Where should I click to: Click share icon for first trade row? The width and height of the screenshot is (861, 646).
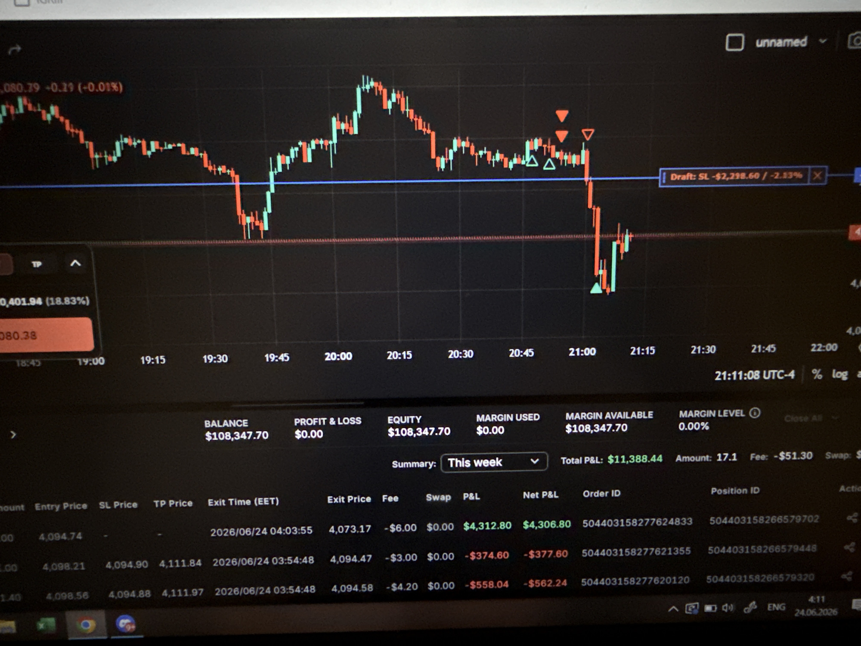(x=852, y=518)
